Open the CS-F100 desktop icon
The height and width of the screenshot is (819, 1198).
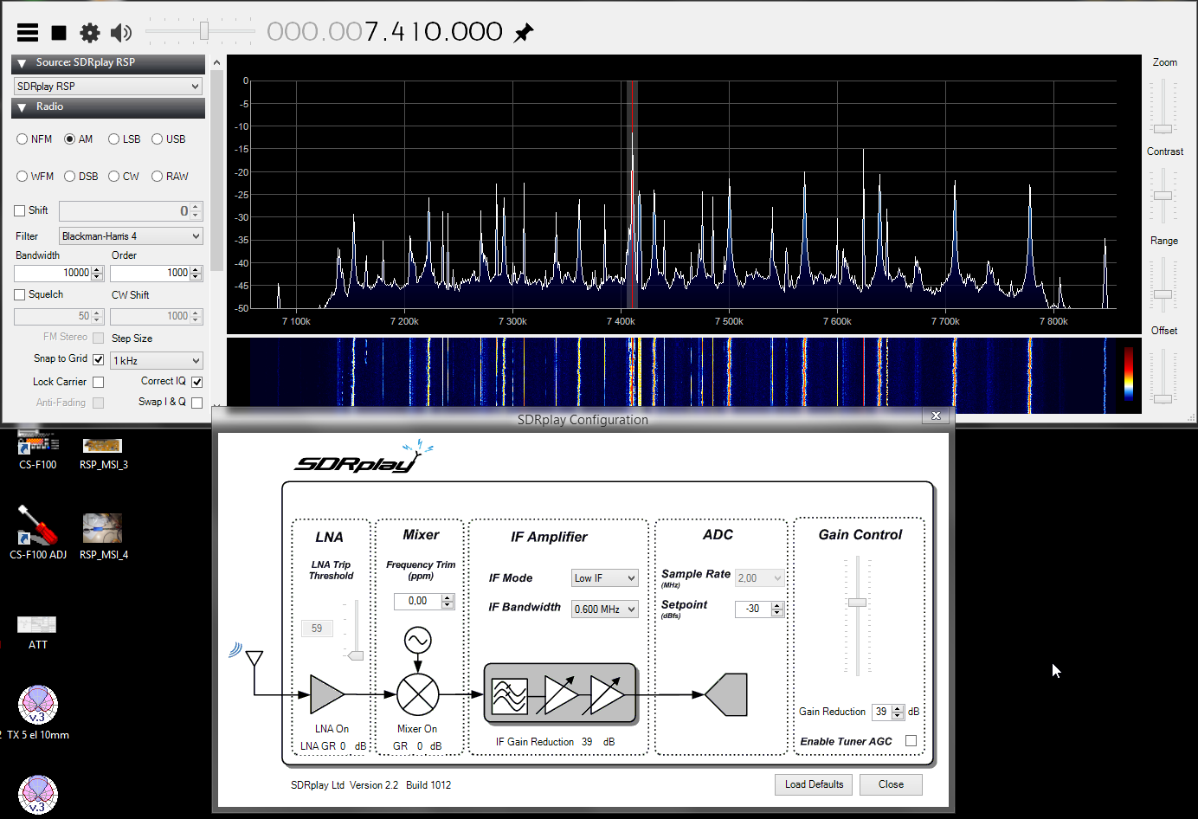38,450
